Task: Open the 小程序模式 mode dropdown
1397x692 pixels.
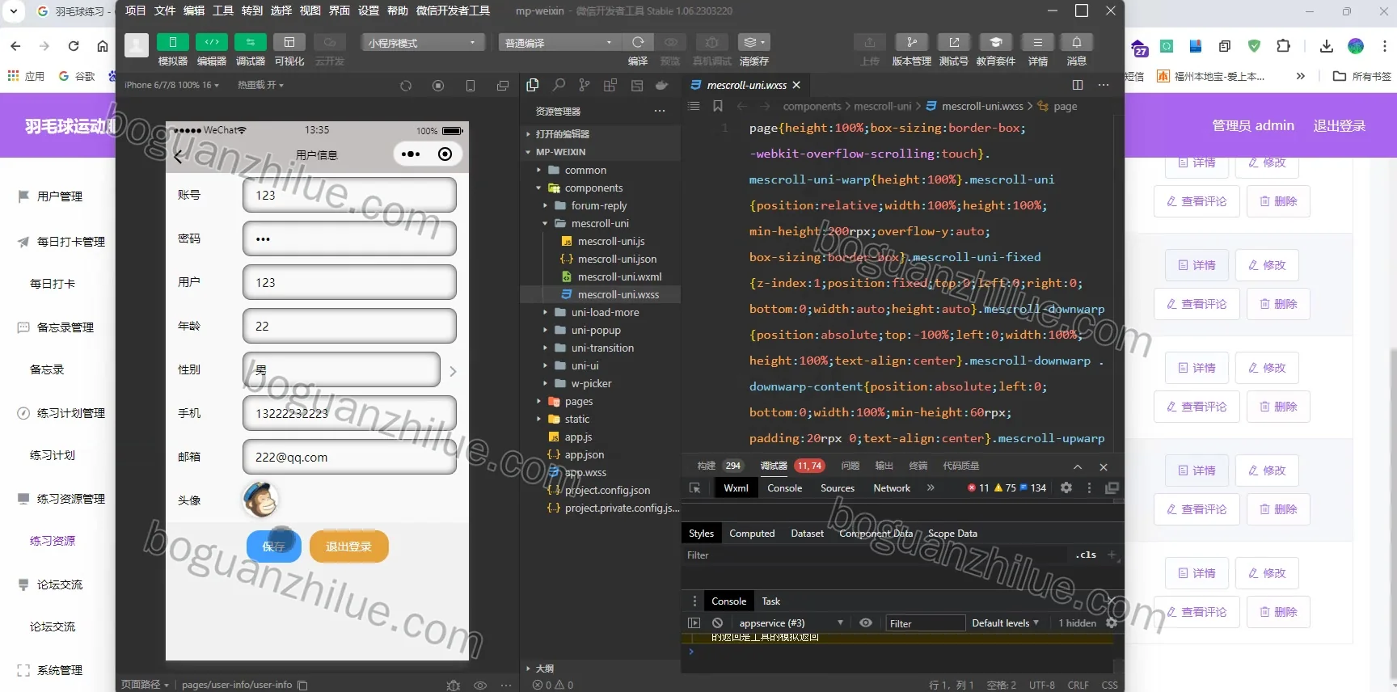Action: (423, 42)
